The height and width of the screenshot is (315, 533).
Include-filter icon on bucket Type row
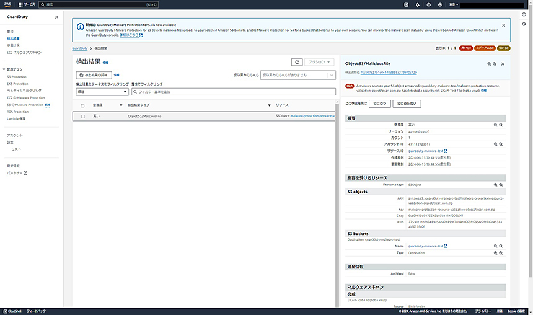pyautogui.click(x=495, y=253)
